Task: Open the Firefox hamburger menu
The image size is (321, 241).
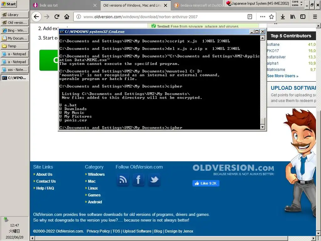Action: tap(315, 17)
